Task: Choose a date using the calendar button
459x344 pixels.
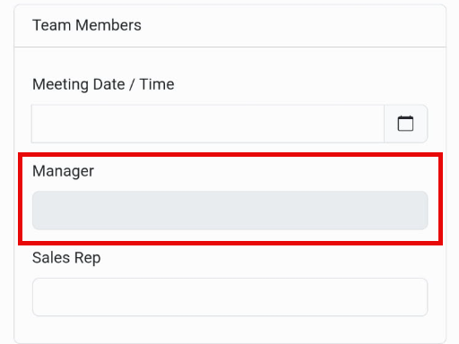Action: click(405, 124)
